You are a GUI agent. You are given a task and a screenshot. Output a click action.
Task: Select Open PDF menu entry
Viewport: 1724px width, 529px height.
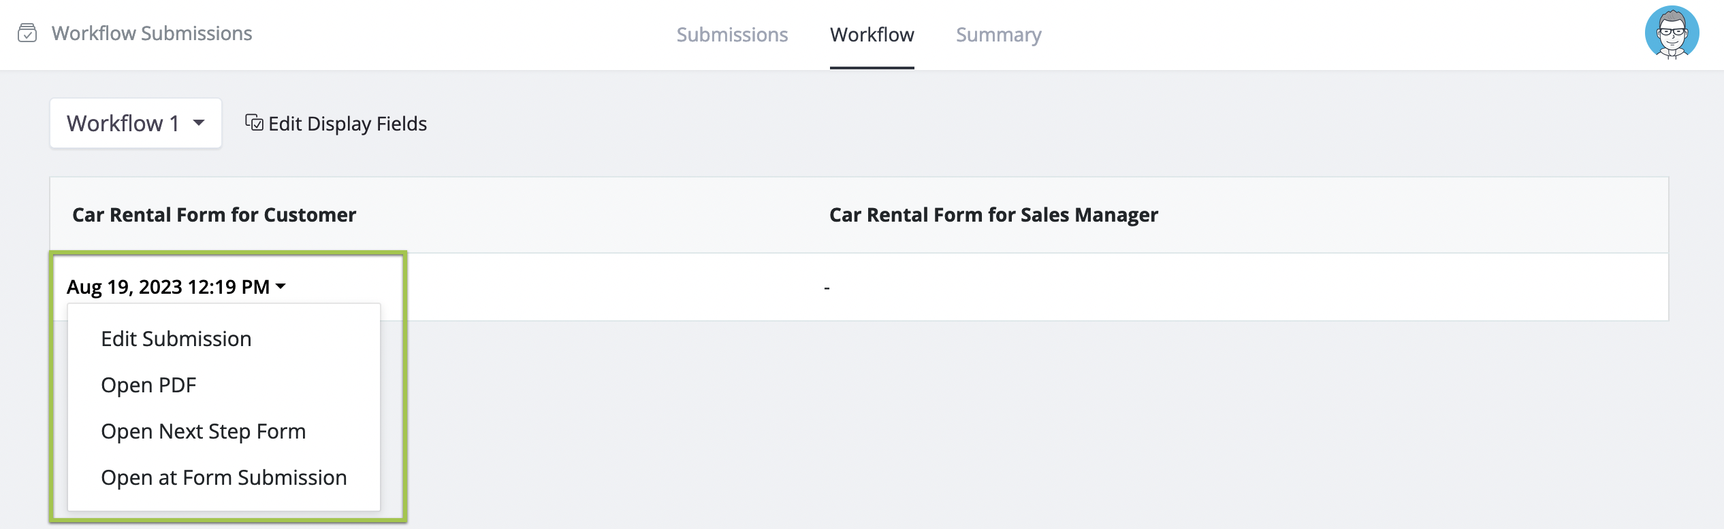pos(148,385)
